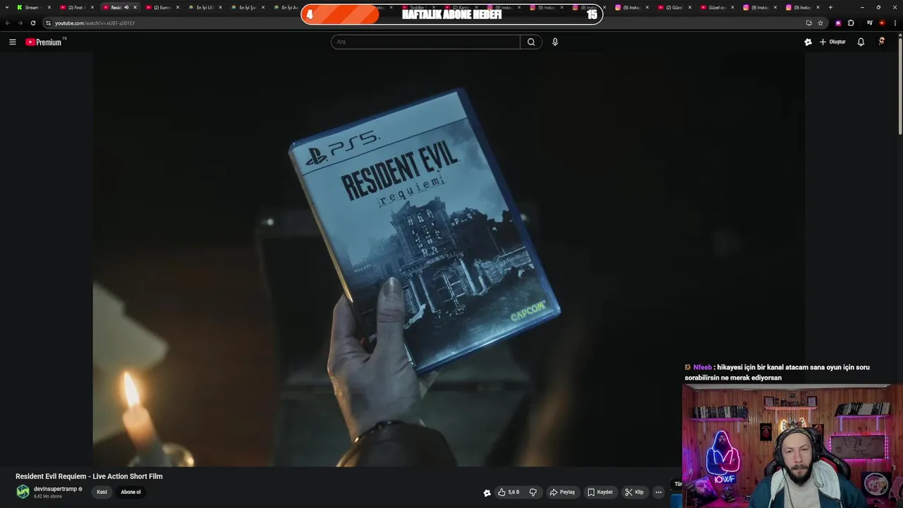Click the sparkle icon left of like button
Viewport: 903px width, 508px height.
coord(487,492)
